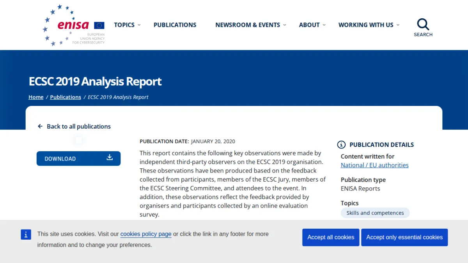Viewport: 468px width, 263px height.
Task: Go back to all publications
Action: tap(78, 126)
